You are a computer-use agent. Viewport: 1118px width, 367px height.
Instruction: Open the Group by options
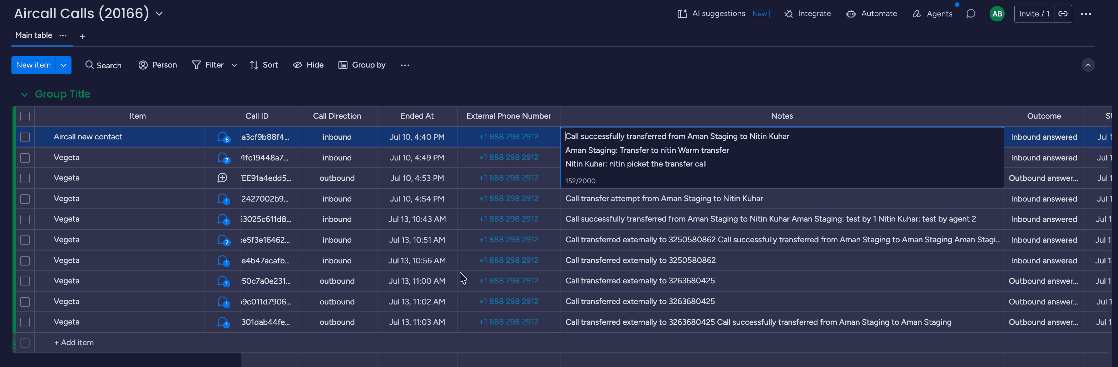(x=362, y=65)
